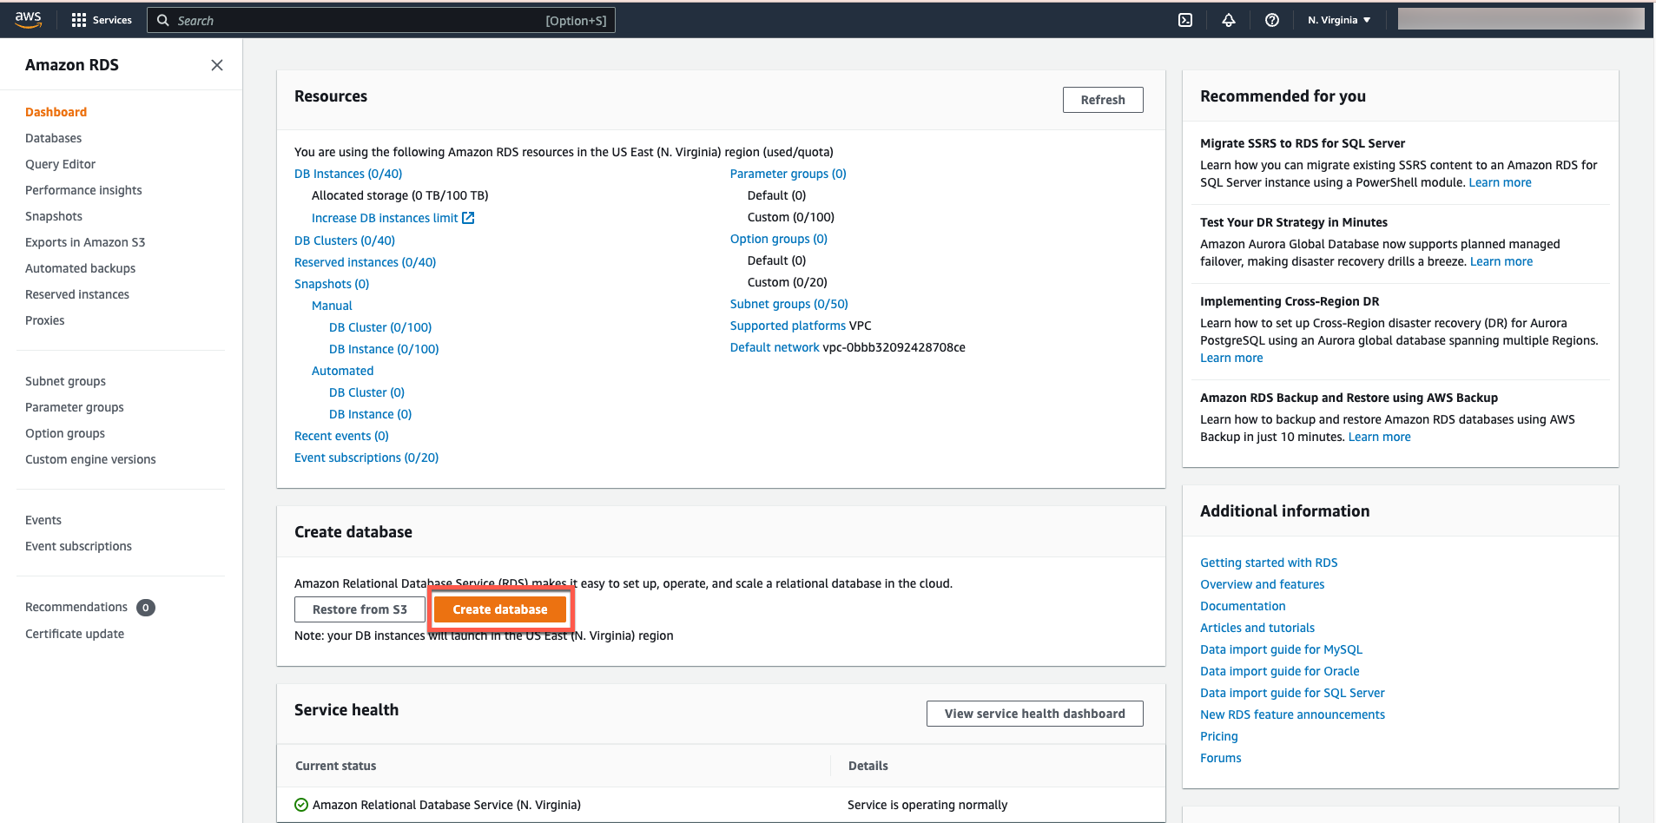The width and height of the screenshot is (1656, 823).
Task: Open the Recent events (0) link
Action: pos(341,436)
